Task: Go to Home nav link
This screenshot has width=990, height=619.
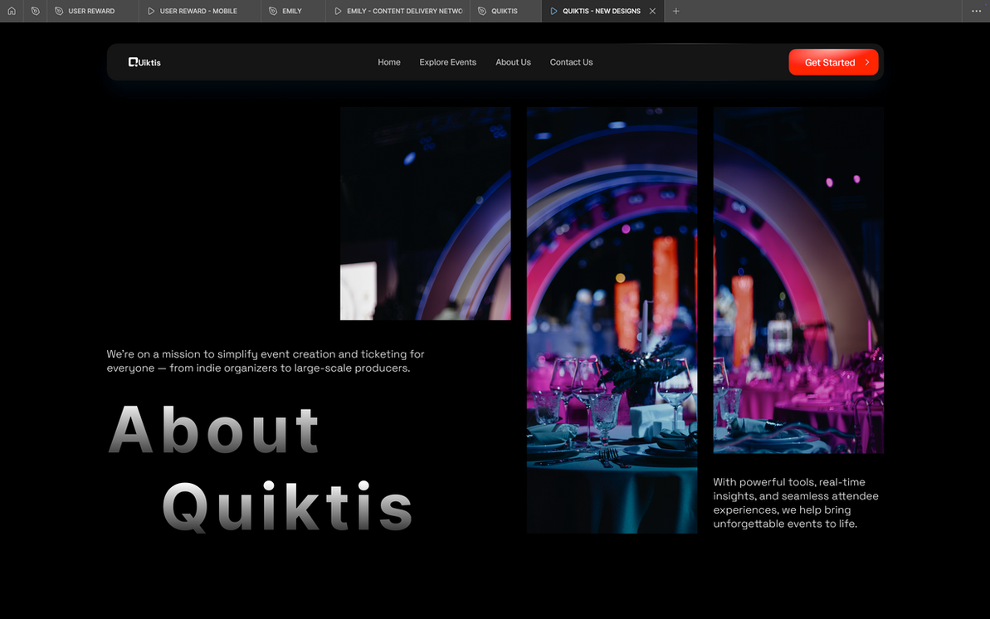Action: click(x=389, y=62)
